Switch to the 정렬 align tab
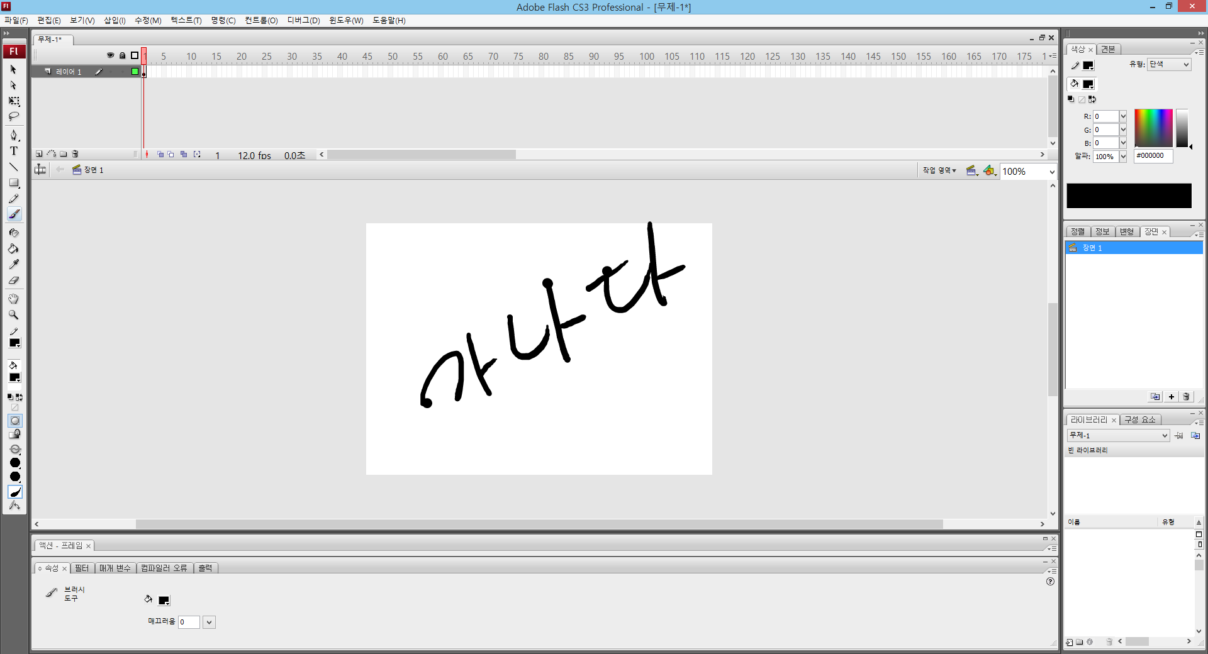This screenshot has width=1208, height=654. 1078,231
